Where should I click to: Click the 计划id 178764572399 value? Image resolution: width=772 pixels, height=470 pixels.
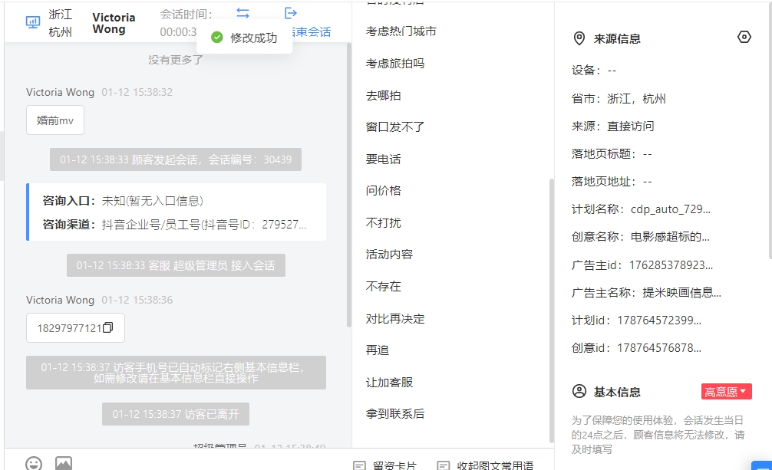659,320
